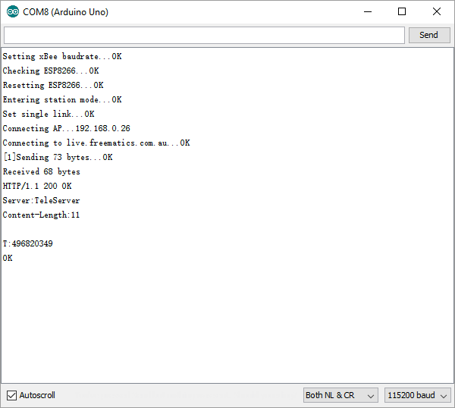
Task: Minimize the COM8 serial monitor window
Action: tap(368, 12)
